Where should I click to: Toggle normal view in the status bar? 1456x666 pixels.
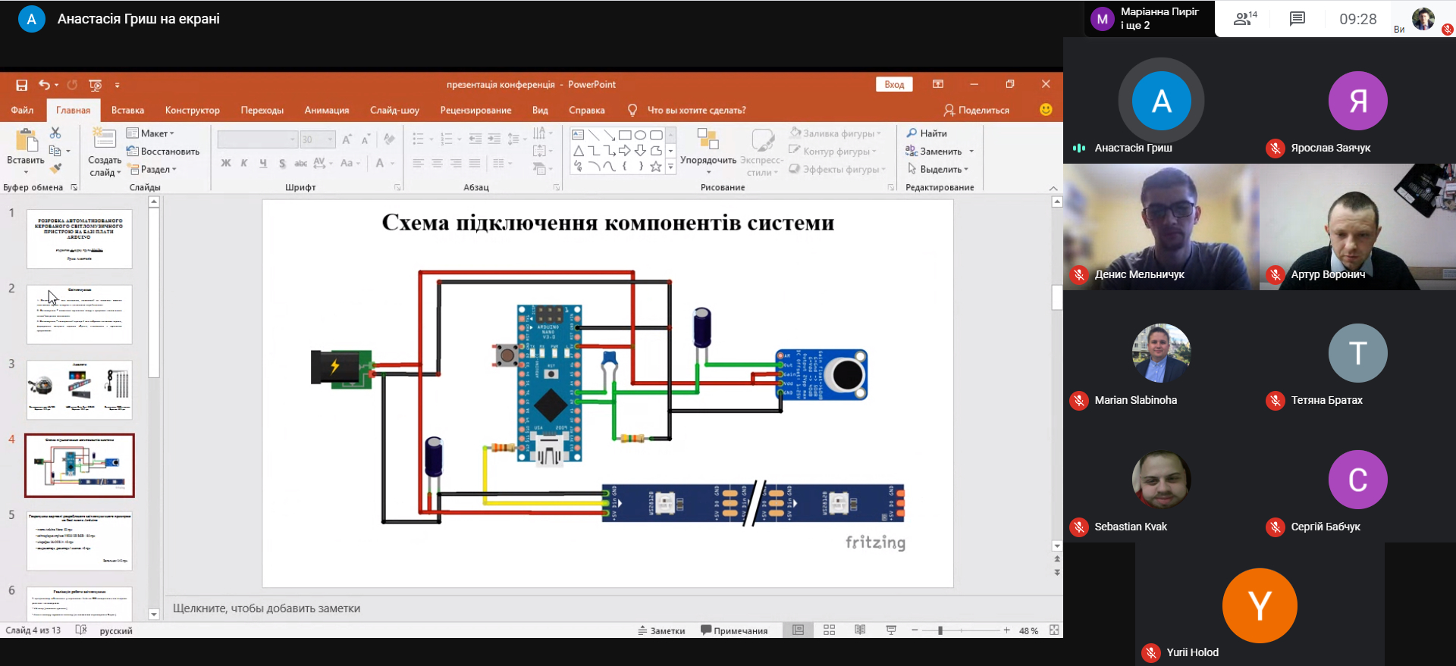click(798, 630)
